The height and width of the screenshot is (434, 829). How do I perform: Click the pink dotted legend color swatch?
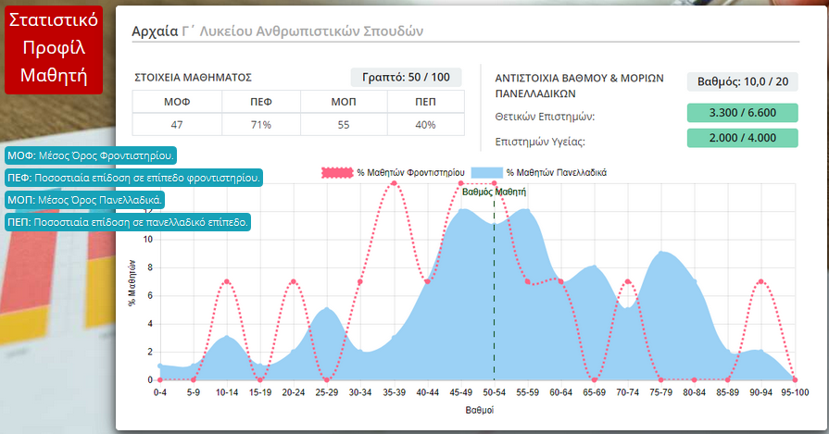pos(337,172)
